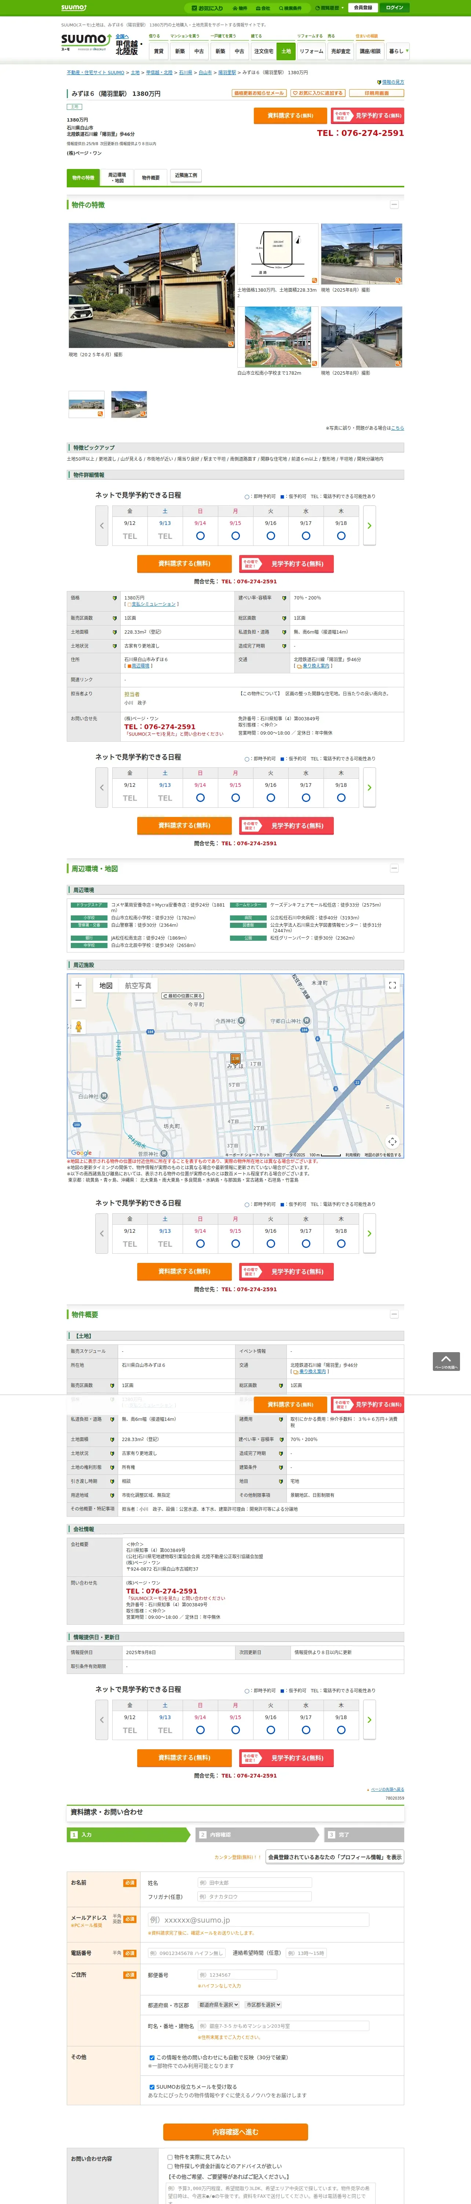Click the email address input field

258,1920
